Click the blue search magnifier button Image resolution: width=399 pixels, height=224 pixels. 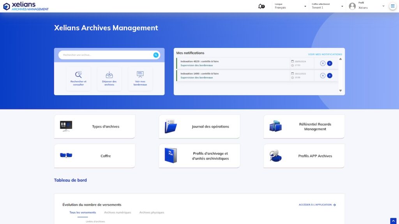[156, 55]
